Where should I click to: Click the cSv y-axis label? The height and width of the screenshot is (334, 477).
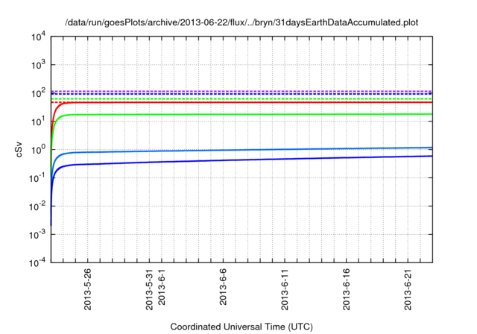(19, 149)
